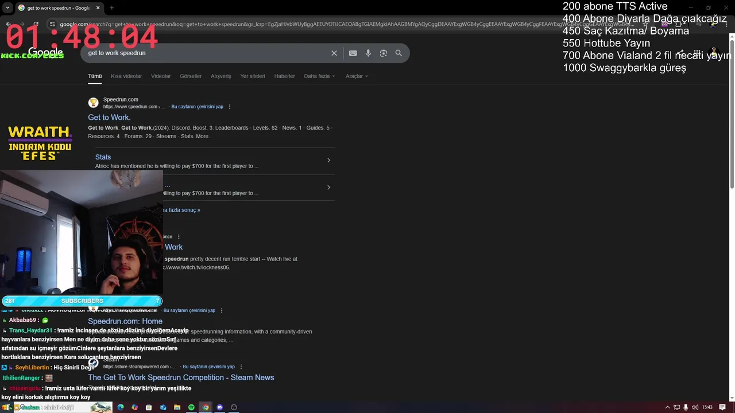The image size is (735, 413).
Task: Open The Get To Work Speedrun Competition link
Action: pos(181,377)
